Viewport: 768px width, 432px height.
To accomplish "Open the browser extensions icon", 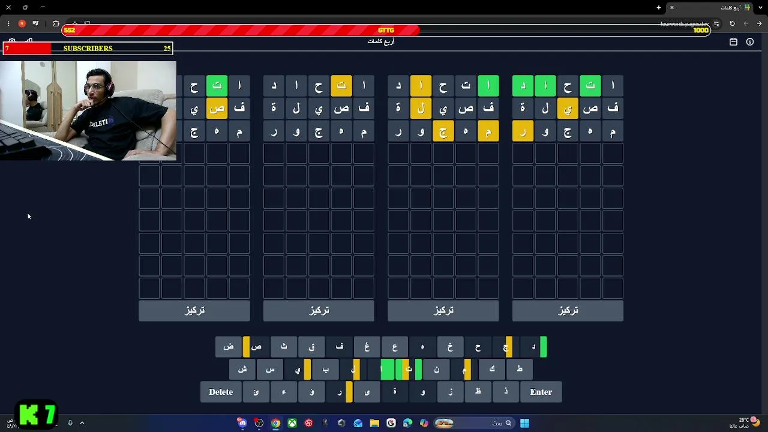I will coord(56,24).
